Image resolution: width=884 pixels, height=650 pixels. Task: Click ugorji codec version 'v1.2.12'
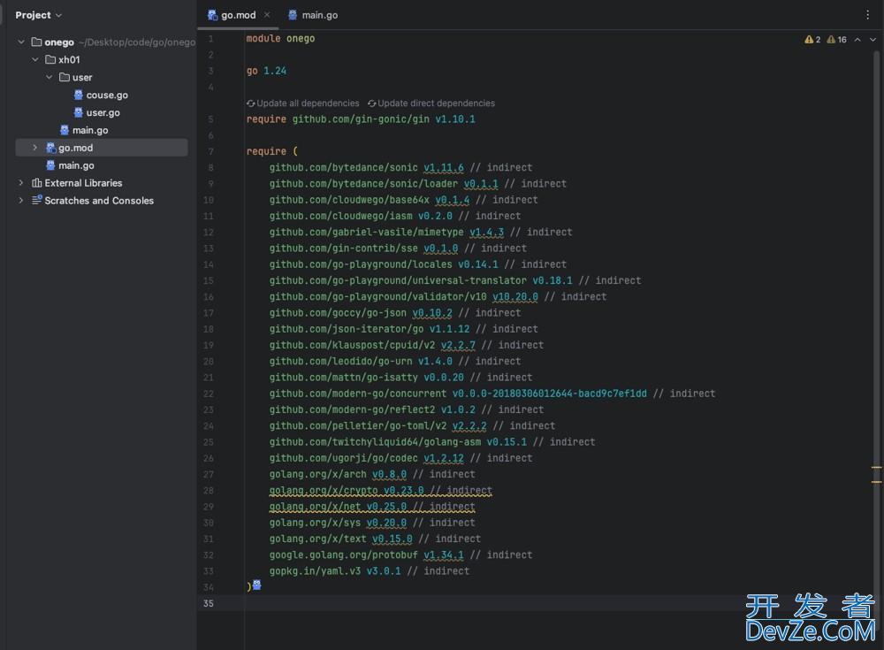click(x=445, y=458)
